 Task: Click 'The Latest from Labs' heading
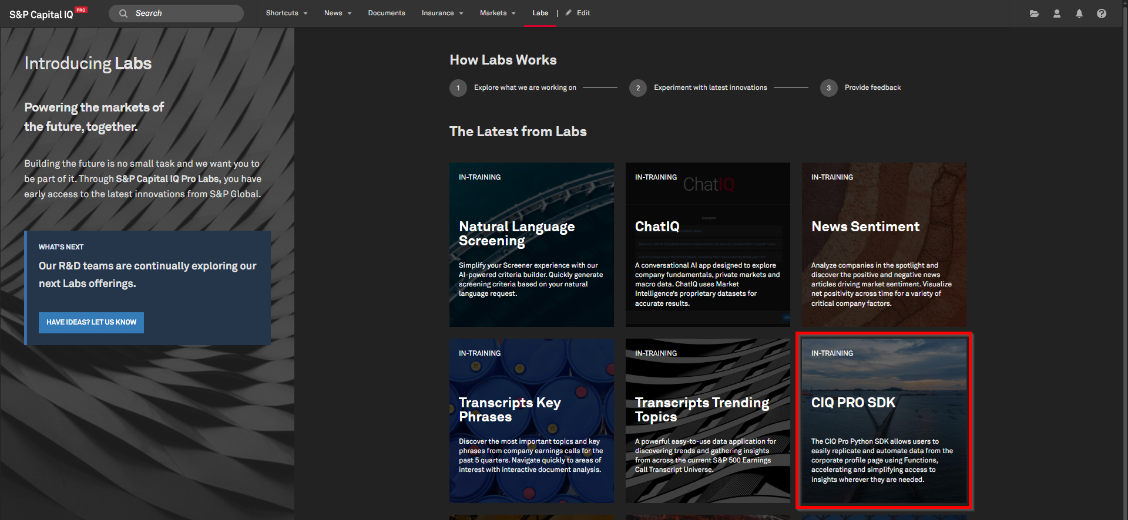tap(518, 131)
